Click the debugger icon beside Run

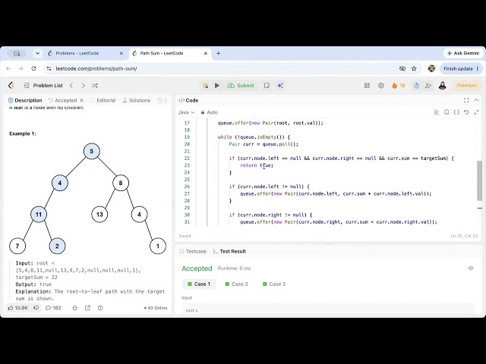coord(205,86)
